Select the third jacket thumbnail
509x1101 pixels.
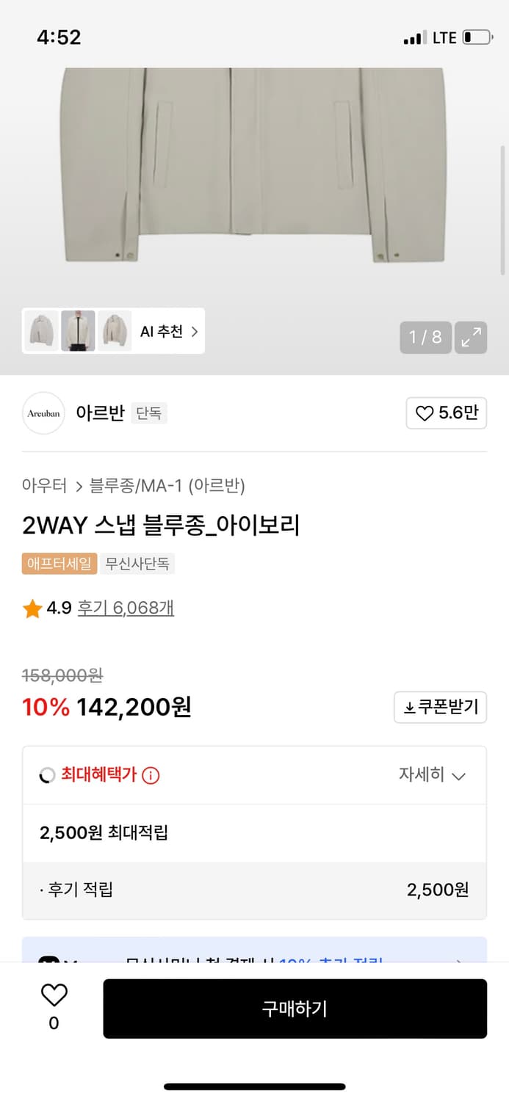coord(115,331)
